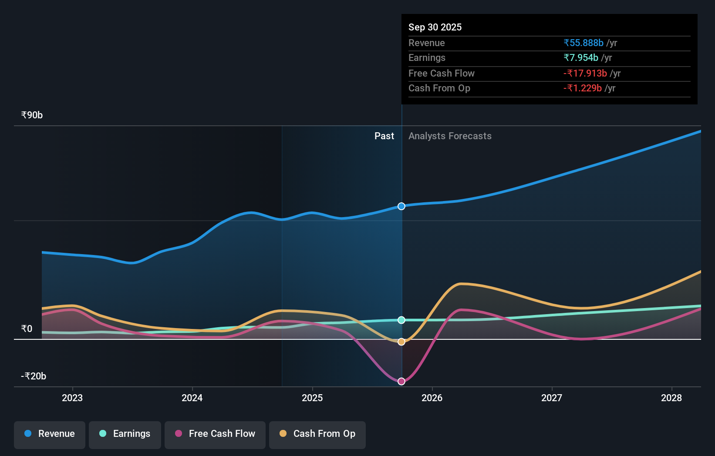This screenshot has width=715, height=456.
Task: Click the blue Revenue dot icon in legend
Action: pyautogui.click(x=29, y=434)
